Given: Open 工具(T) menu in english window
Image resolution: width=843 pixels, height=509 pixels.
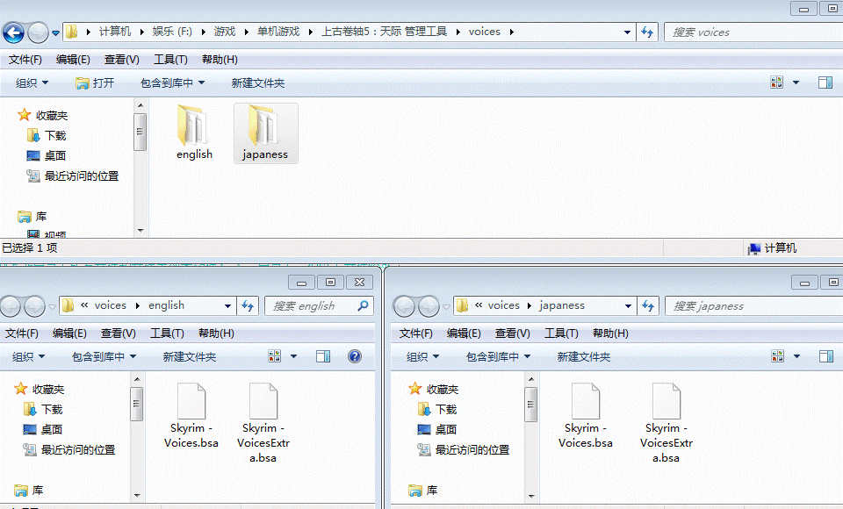Looking at the screenshot, I should pos(167,333).
